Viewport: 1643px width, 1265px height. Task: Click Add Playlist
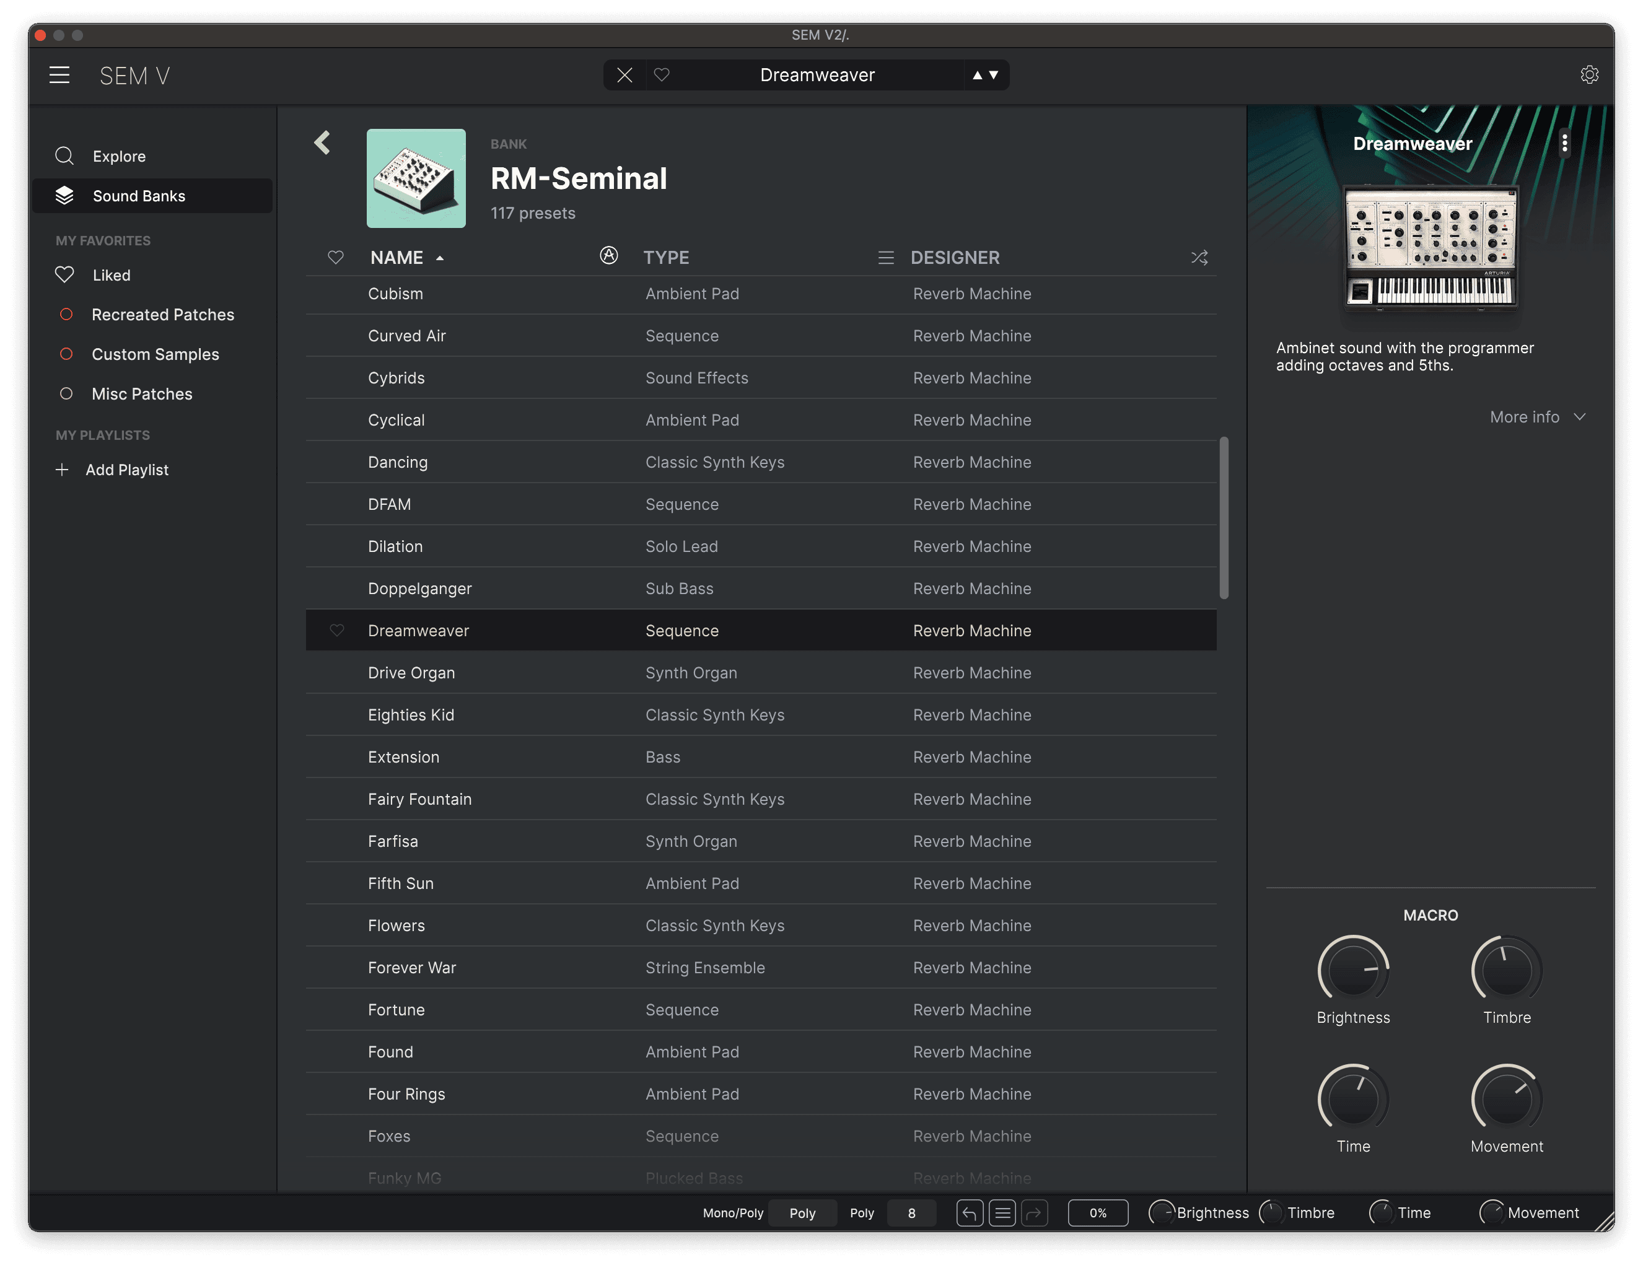[x=126, y=470]
